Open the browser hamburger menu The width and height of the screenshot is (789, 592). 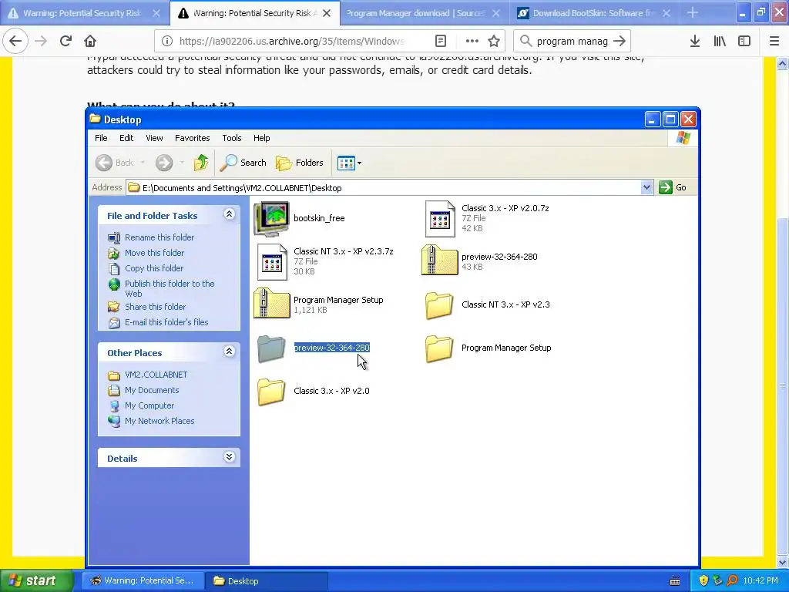click(774, 42)
